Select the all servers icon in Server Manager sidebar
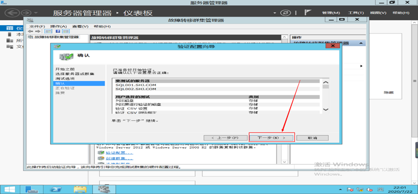This screenshot has width=418, height=194. [10, 41]
